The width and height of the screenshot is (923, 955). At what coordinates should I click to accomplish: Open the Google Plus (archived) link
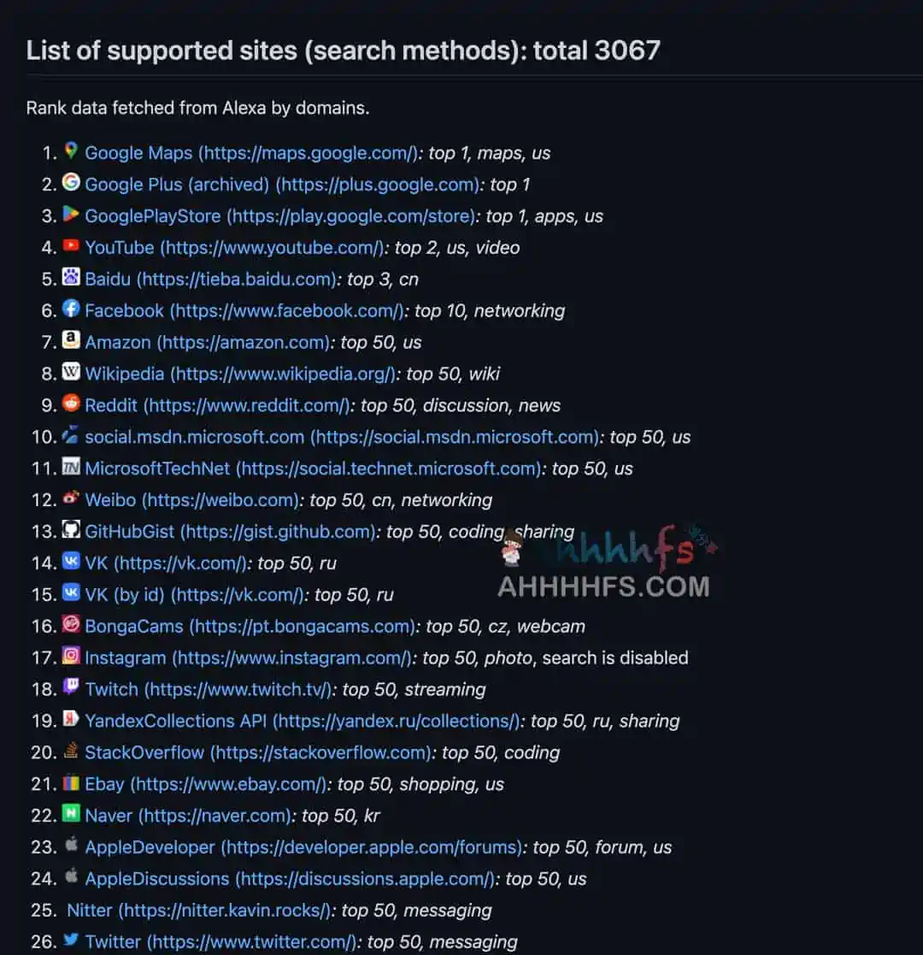click(281, 185)
